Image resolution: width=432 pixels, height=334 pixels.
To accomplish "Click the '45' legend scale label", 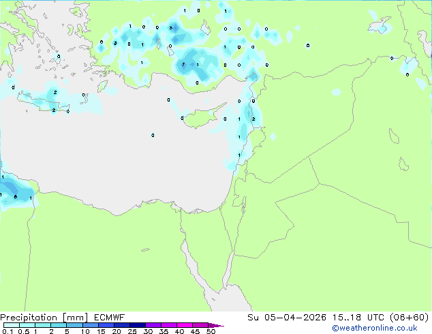I will 195,331.
